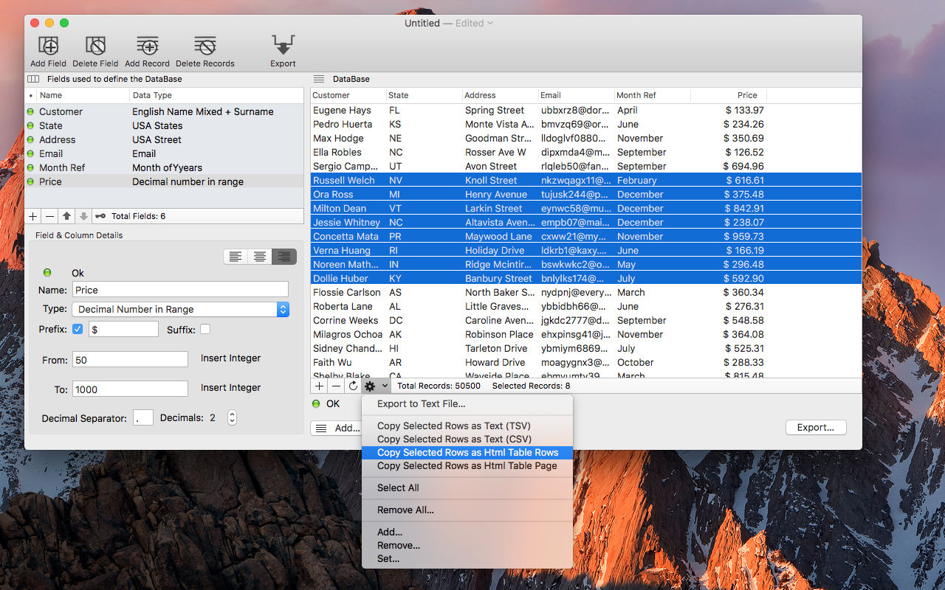Choose 'Export to Text File...' in the menu

pos(467,404)
